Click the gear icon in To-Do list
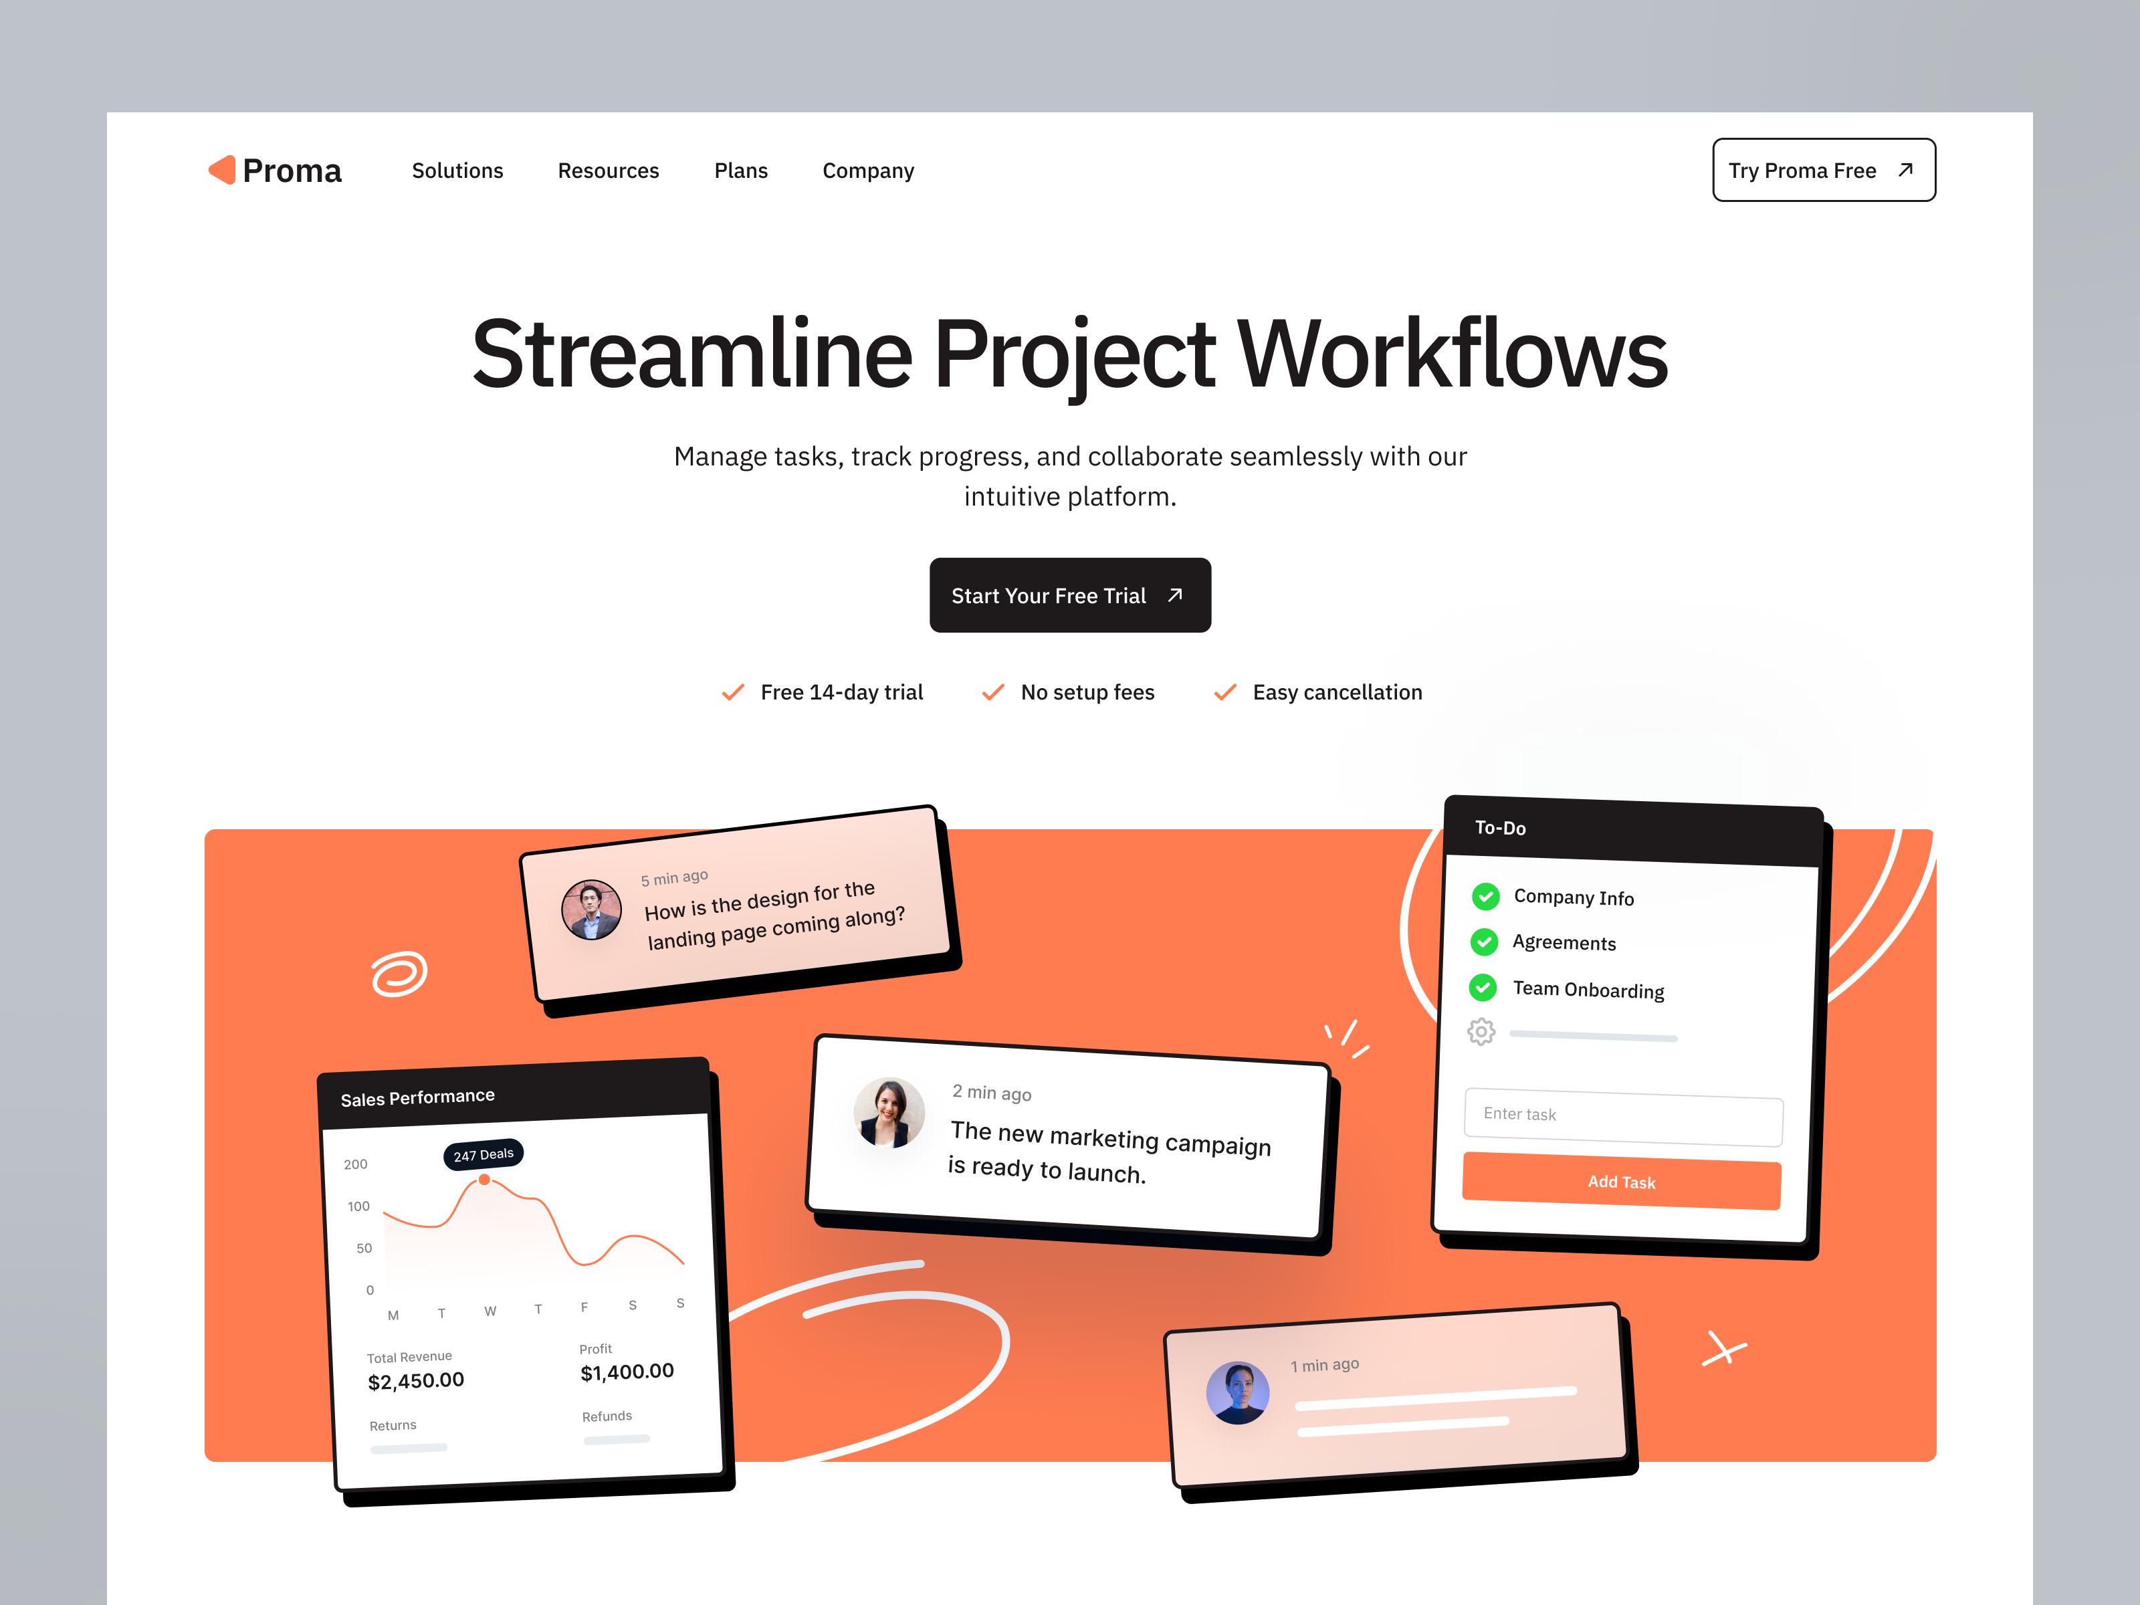The width and height of the screenshot is (2140, 1605). [1481, 1033]
